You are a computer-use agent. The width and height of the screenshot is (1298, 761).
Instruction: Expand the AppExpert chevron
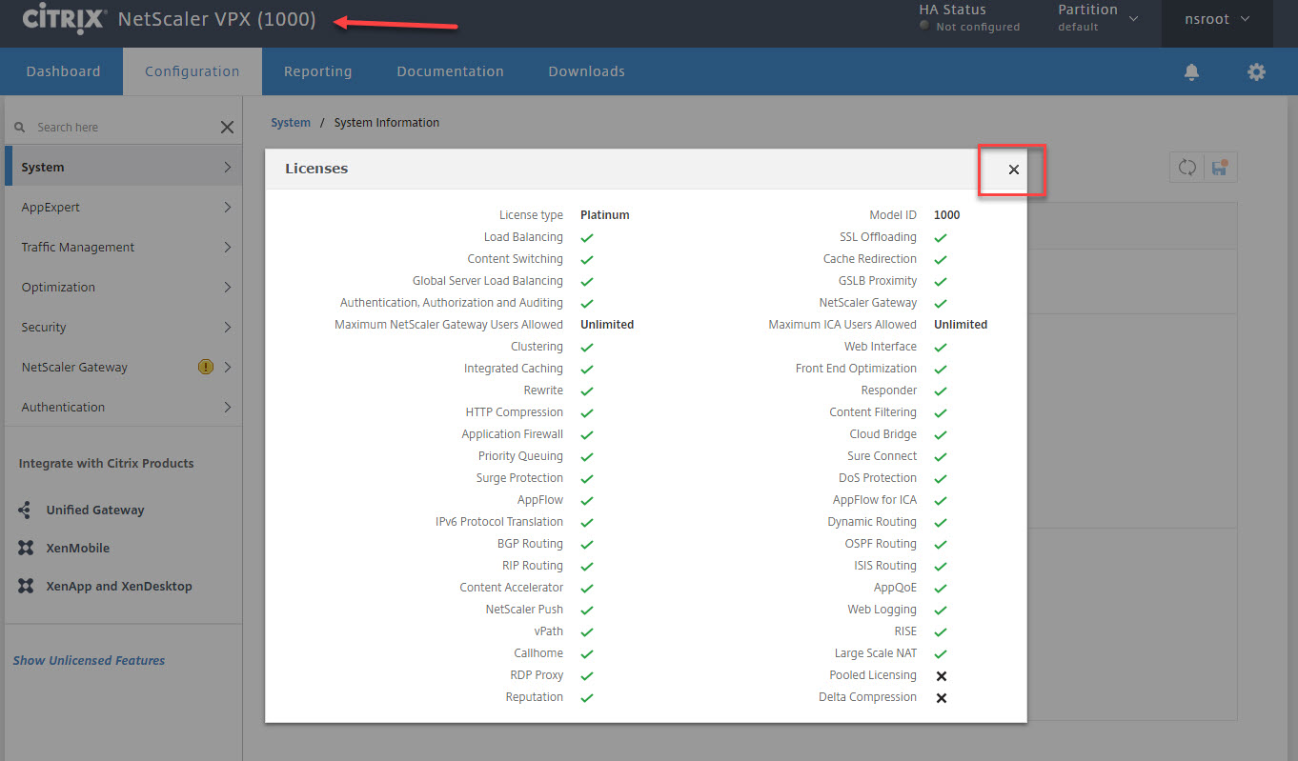tap(227, 207)
